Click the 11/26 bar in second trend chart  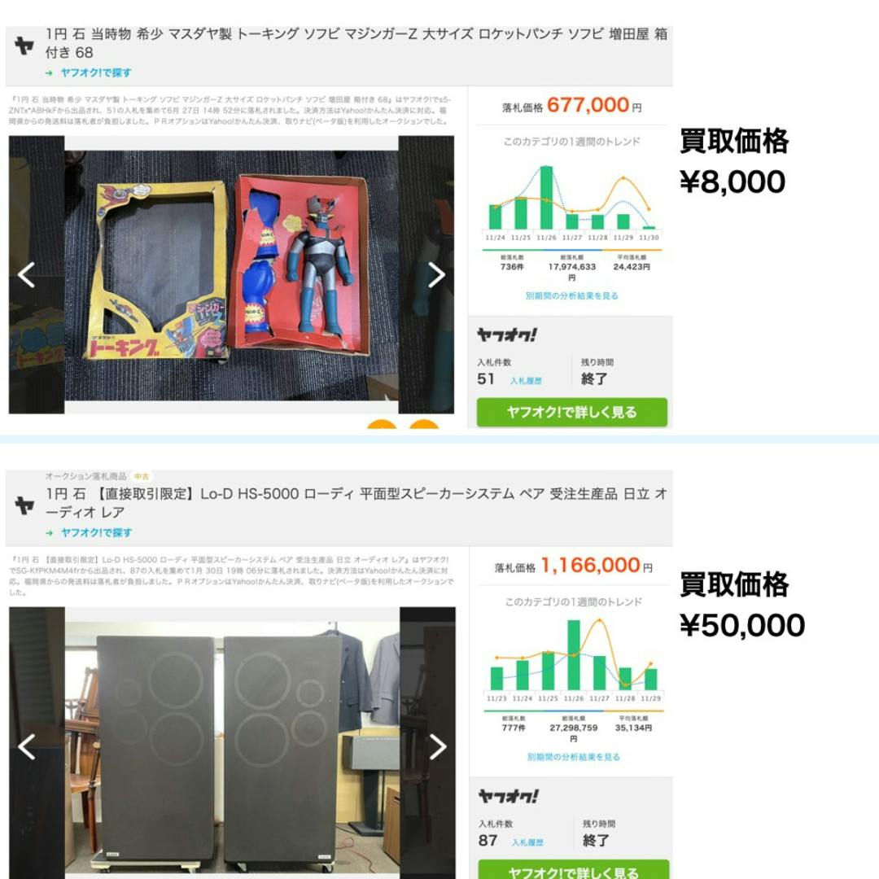click(574, 654)
